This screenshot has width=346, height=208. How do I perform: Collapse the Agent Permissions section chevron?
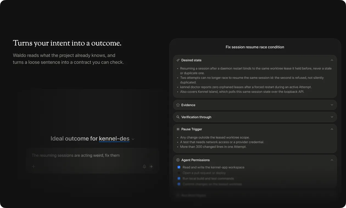[x=332, y=160]
